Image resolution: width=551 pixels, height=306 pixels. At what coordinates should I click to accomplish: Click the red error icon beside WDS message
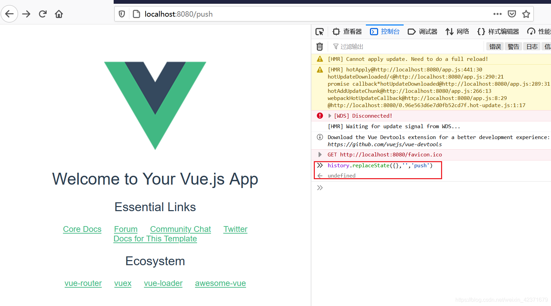320,116
